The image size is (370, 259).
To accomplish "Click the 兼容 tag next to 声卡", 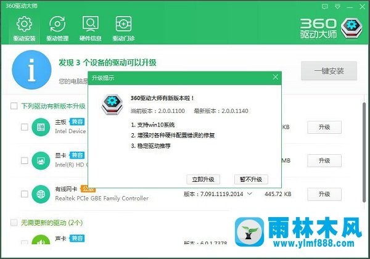I will (77, 238).
